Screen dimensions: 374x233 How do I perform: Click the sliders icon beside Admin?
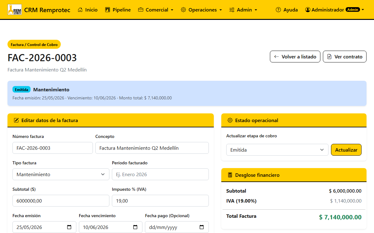(232, 10)
